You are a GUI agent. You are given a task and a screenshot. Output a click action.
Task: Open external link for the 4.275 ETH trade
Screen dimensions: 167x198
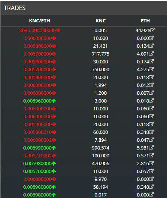click(x=151, y=69)
